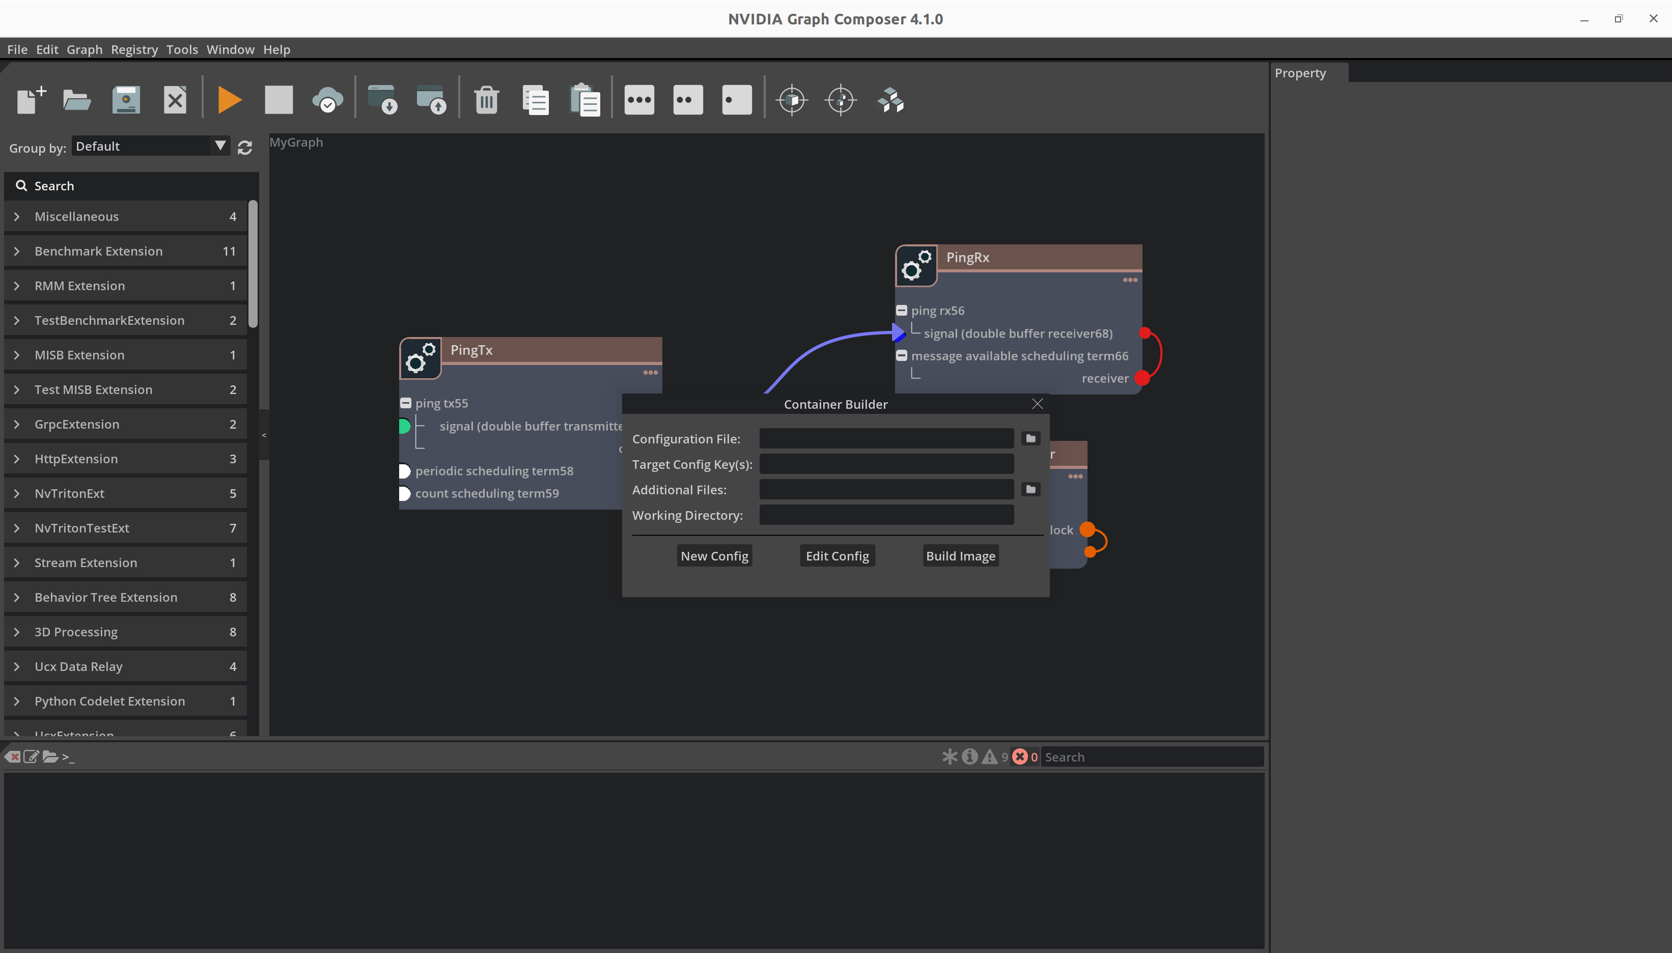Toggle the info log filter icon
The width and height of the screenshot is (1672, 953).
pos(970,756)
